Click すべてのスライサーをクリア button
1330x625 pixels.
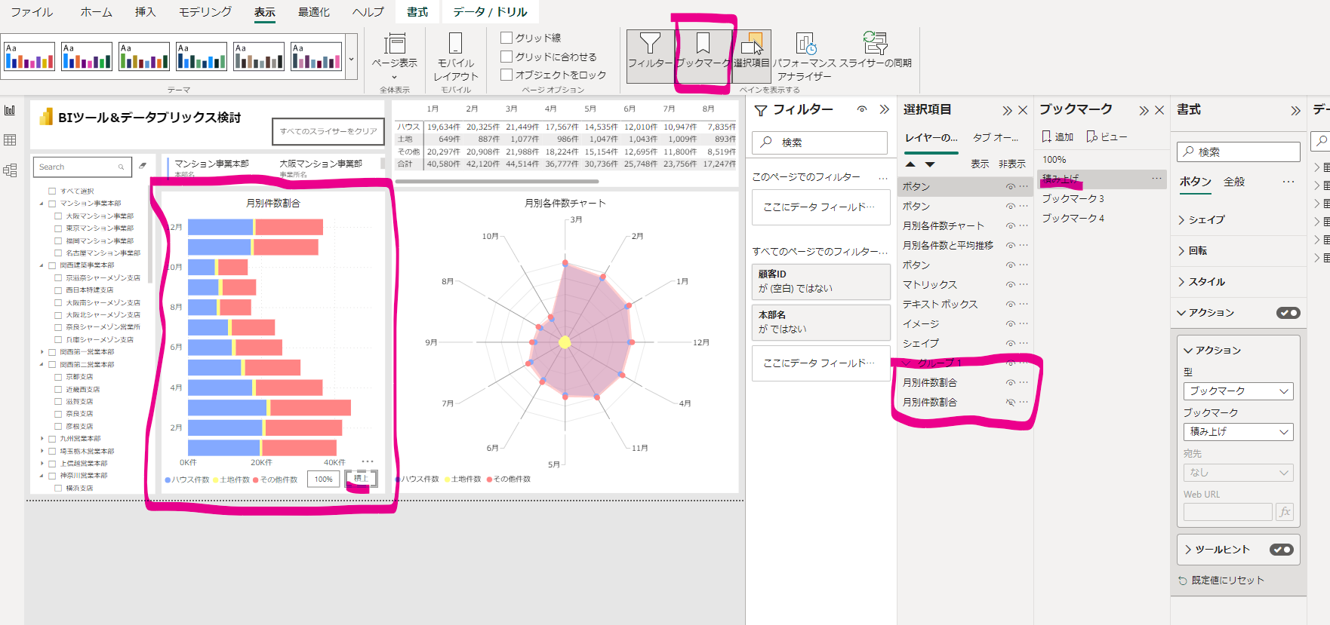point(328,131)
